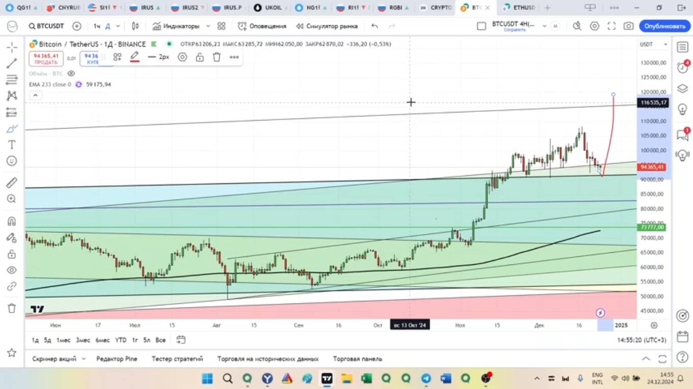Select the trend line drawing tool
The height and width of the screenshot is (389, 693).
(12, 63)
